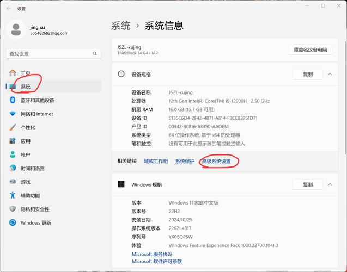Click the Gaming controller icon

(13, 182)
